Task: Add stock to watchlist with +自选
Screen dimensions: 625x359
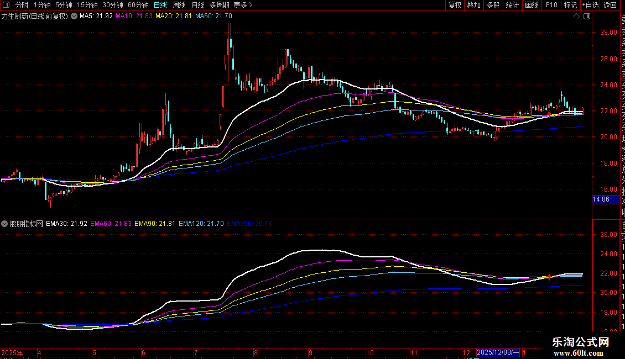Action: point(590,5)
